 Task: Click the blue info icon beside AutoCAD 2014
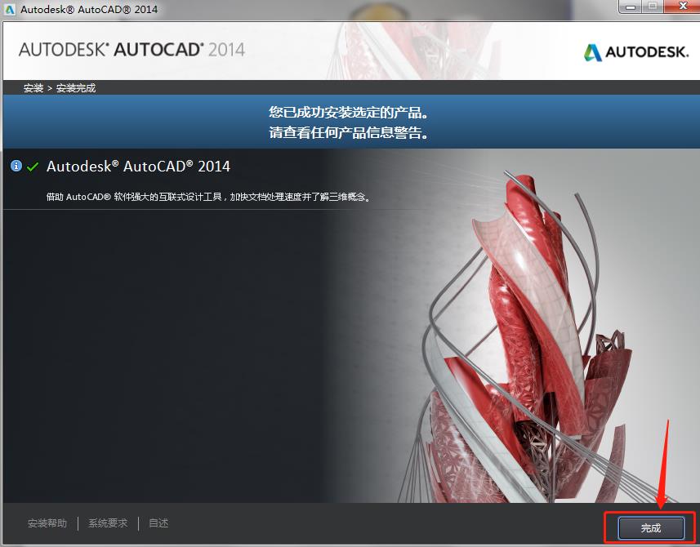[x=16, y=166]
